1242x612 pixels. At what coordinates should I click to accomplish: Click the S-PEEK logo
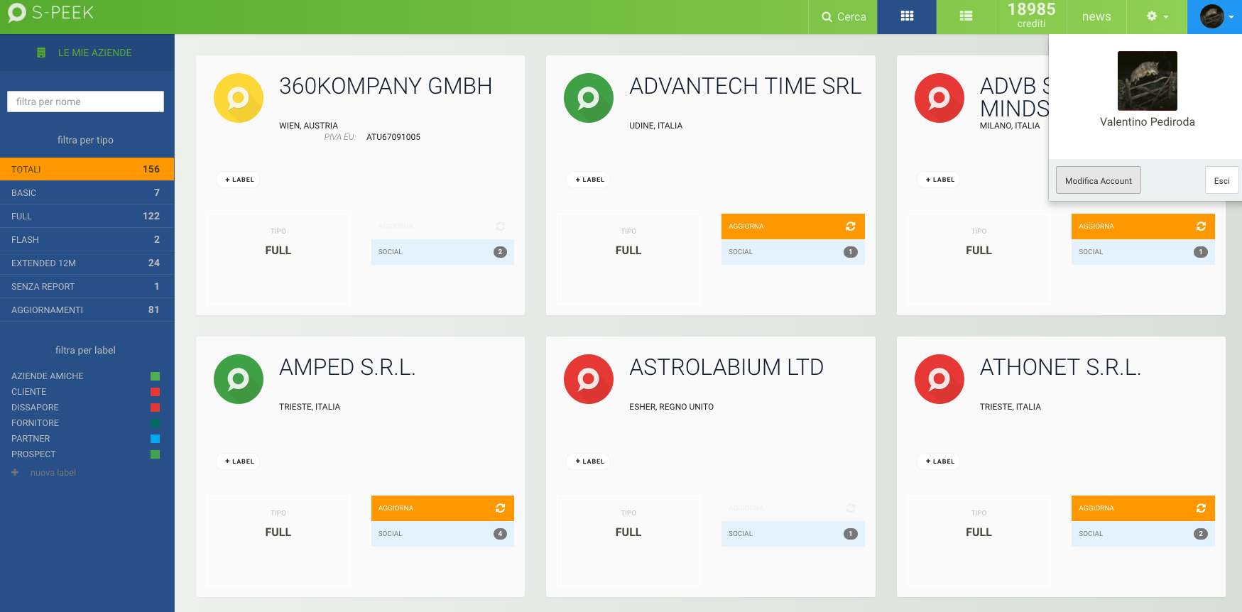click(x=50, y=13)
